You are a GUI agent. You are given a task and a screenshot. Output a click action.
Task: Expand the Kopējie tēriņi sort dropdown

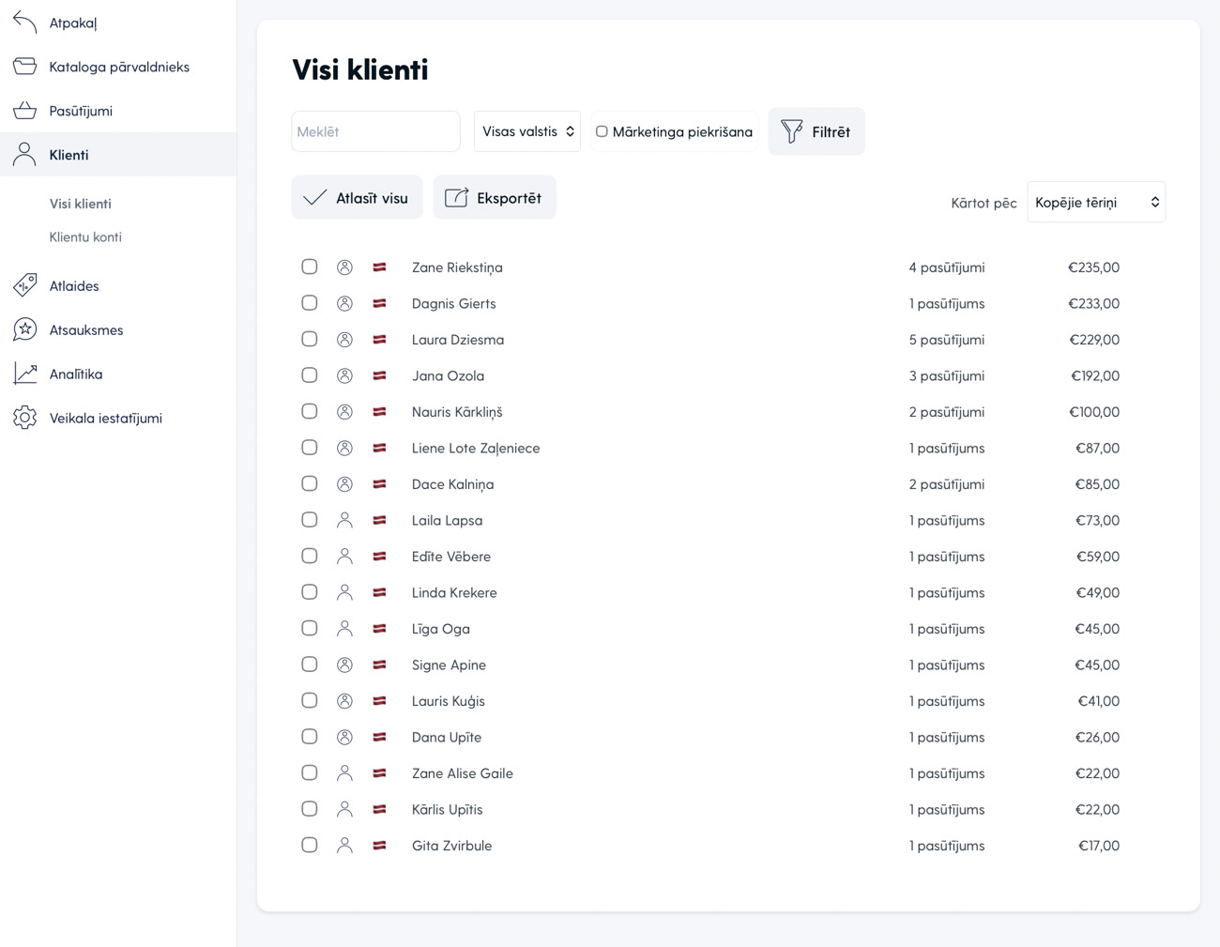click(x=1095, y=202)
